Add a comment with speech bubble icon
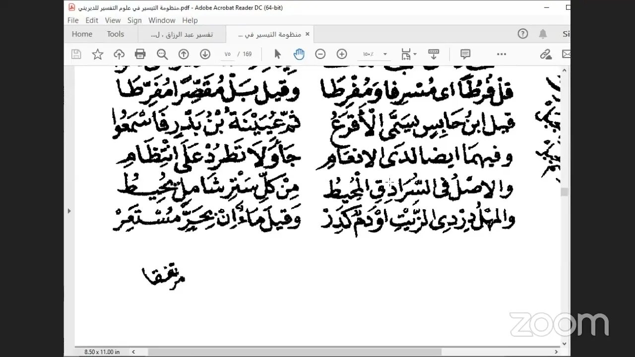The height and width of the screenshot is (357, 635). tap(465, 54)
